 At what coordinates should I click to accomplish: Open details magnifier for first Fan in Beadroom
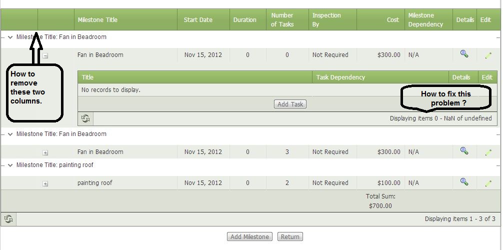[464, 54]
